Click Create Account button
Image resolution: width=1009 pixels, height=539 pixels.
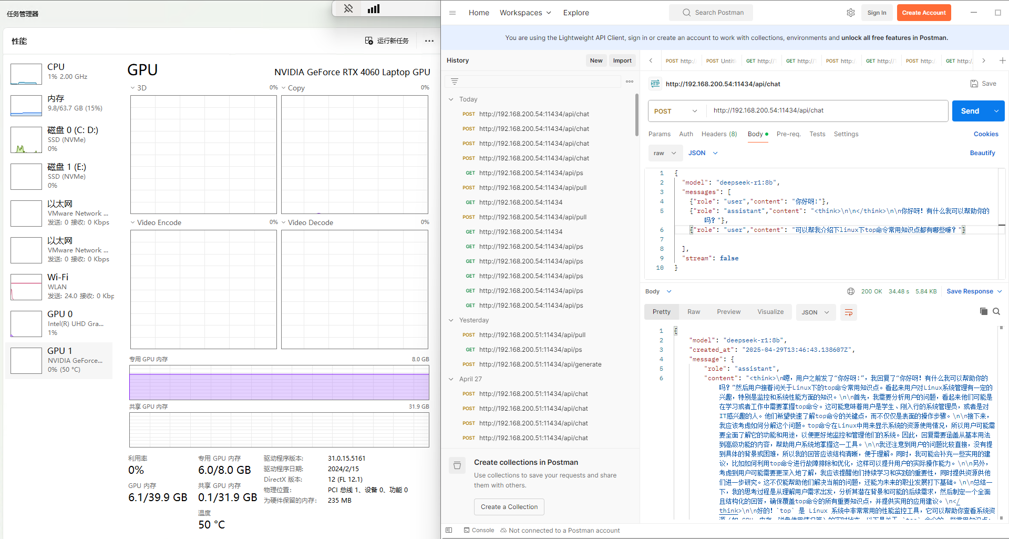coord(924,13)
